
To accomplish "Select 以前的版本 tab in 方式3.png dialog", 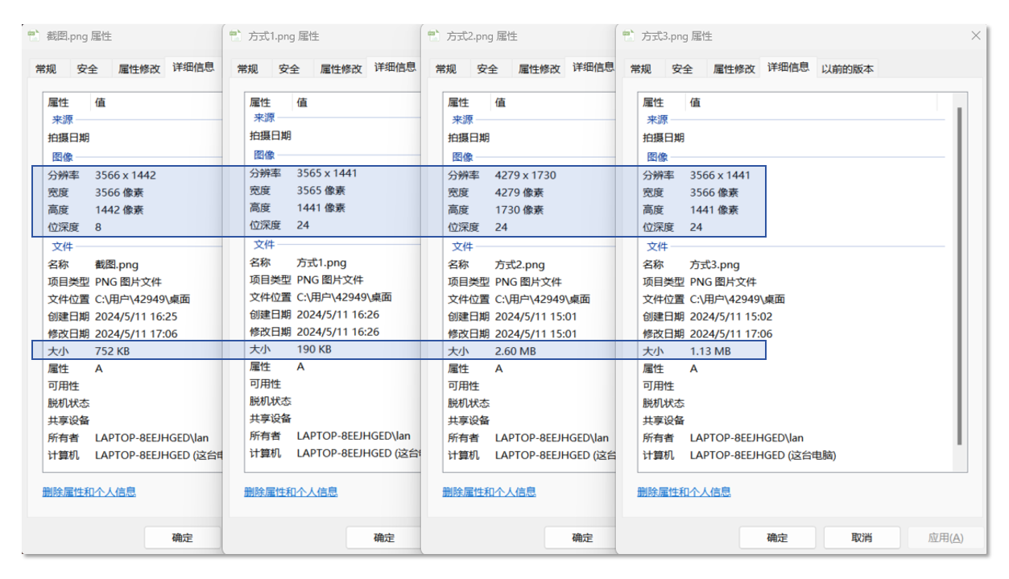I will click(847, 69).
